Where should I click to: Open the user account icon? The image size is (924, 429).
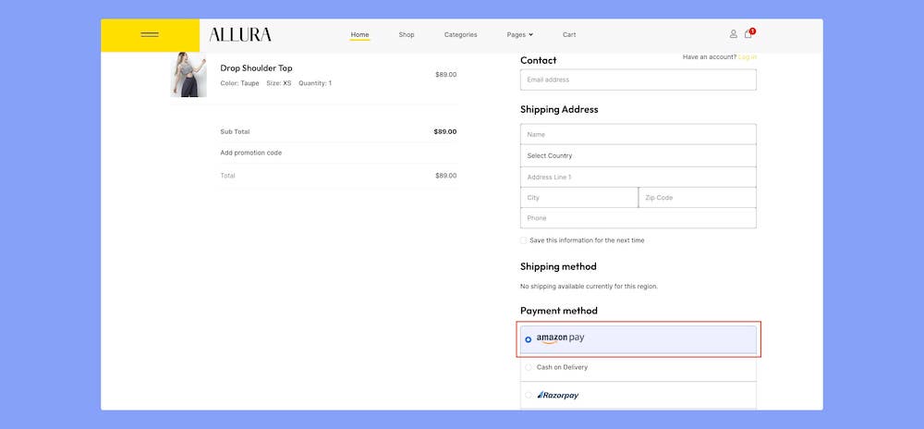point(734,34)
